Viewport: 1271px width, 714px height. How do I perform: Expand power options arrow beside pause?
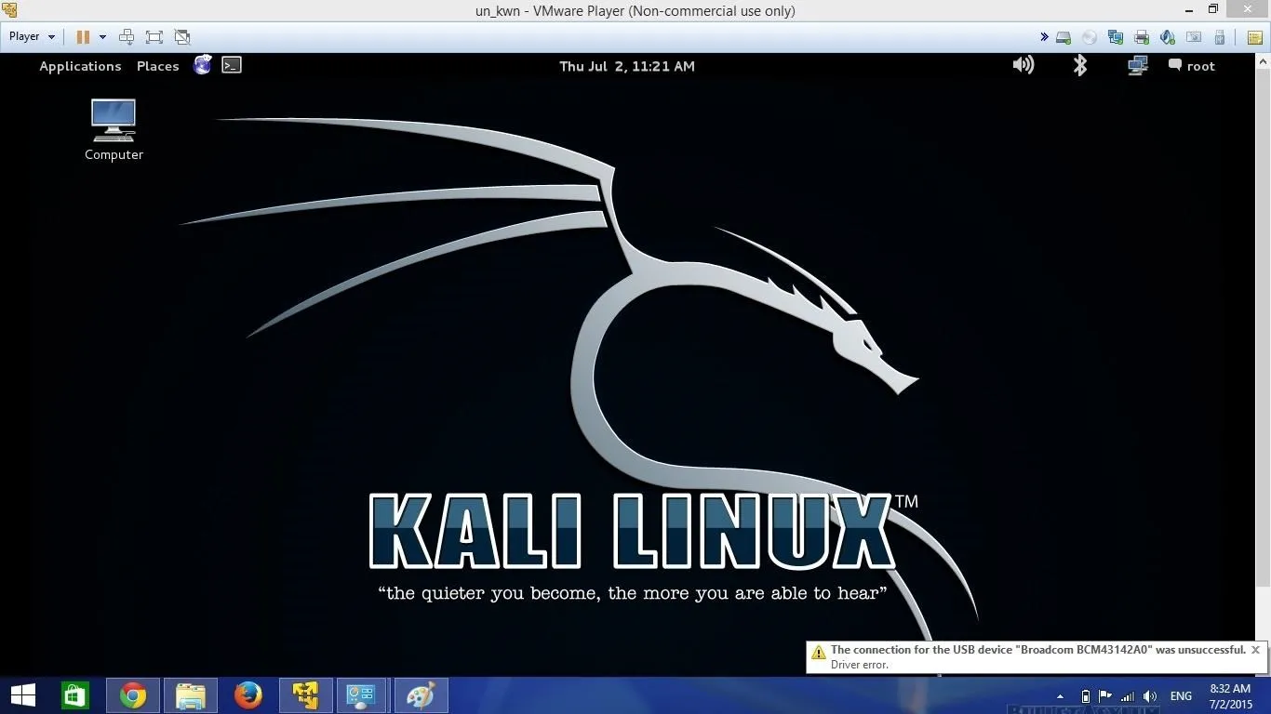(102, 37)
